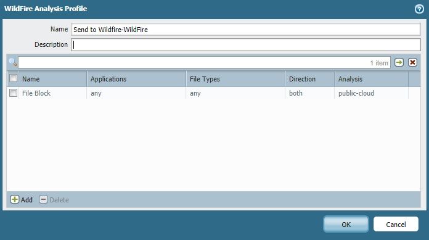Click the 'any' File Types cell

click(235, 93)
